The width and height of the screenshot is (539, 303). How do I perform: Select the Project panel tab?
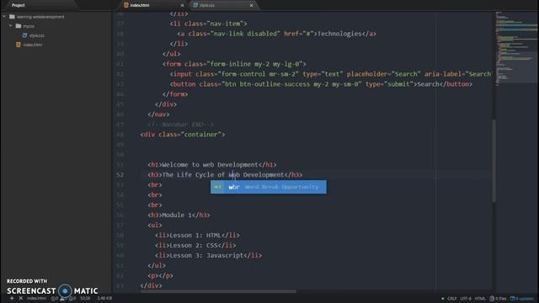coord(19,5)
